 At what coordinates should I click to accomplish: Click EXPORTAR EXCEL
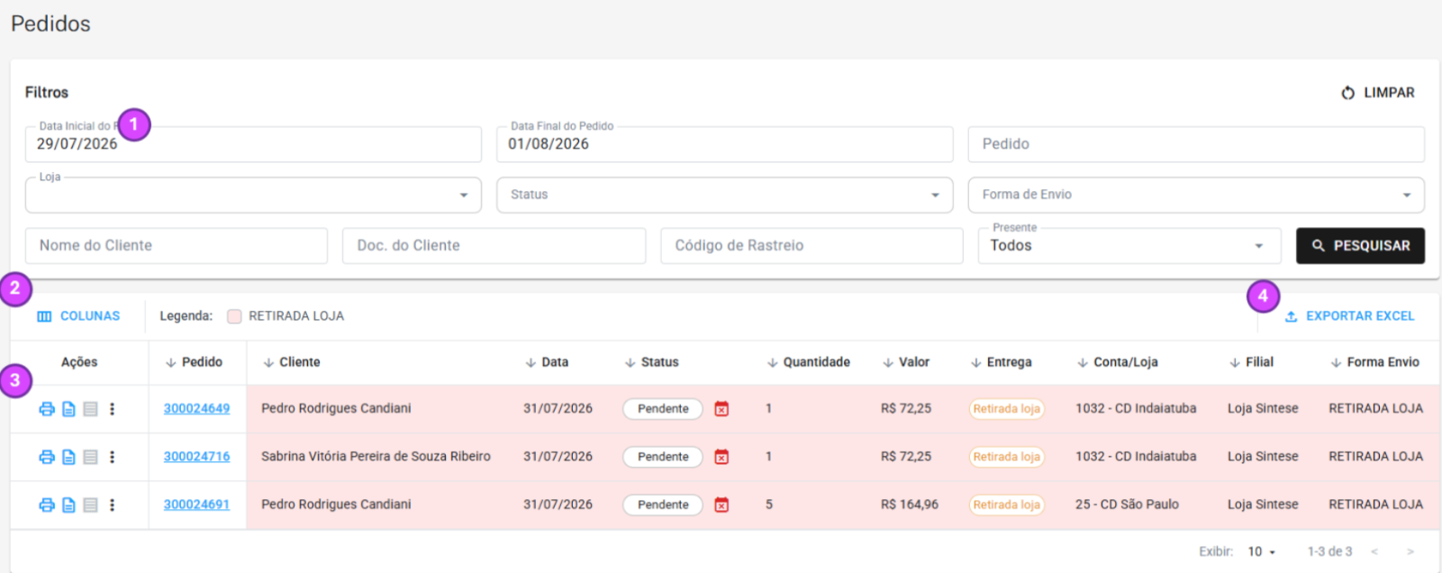1349,316
